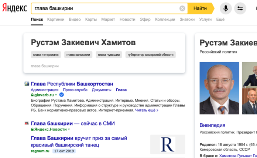This screenshot has height=158, width=257.
Task: Click the Яндекс logo
Action: pos(15,8)
